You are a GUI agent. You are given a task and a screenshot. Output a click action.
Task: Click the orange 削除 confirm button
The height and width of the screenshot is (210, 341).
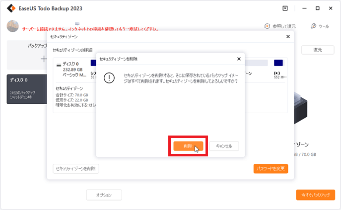coord(188,146)
